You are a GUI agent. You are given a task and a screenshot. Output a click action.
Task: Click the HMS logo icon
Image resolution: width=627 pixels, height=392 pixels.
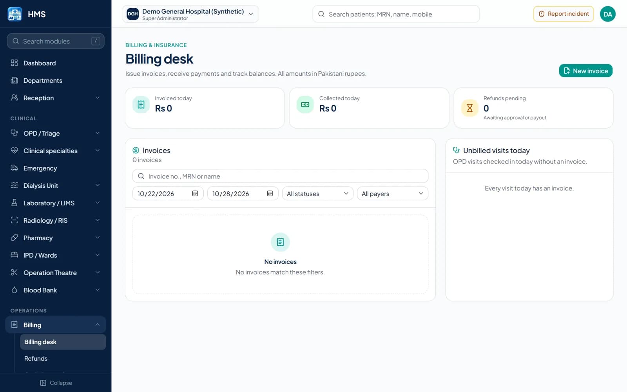pyautogui.click(x=15, y=14)
